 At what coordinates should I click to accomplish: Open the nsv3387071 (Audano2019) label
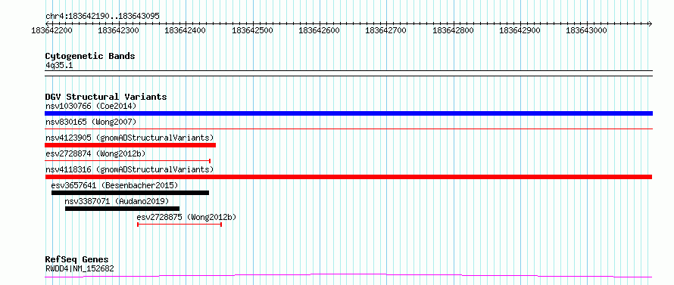117,201
